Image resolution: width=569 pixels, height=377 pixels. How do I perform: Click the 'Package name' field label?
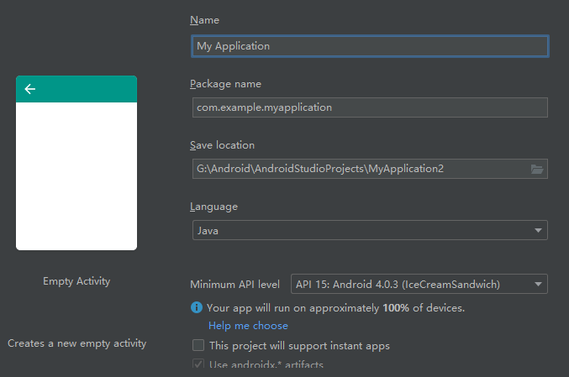[225, 84]
